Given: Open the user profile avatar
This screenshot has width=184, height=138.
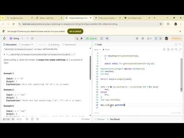Looking at the screenshot, I should [166, 38].
